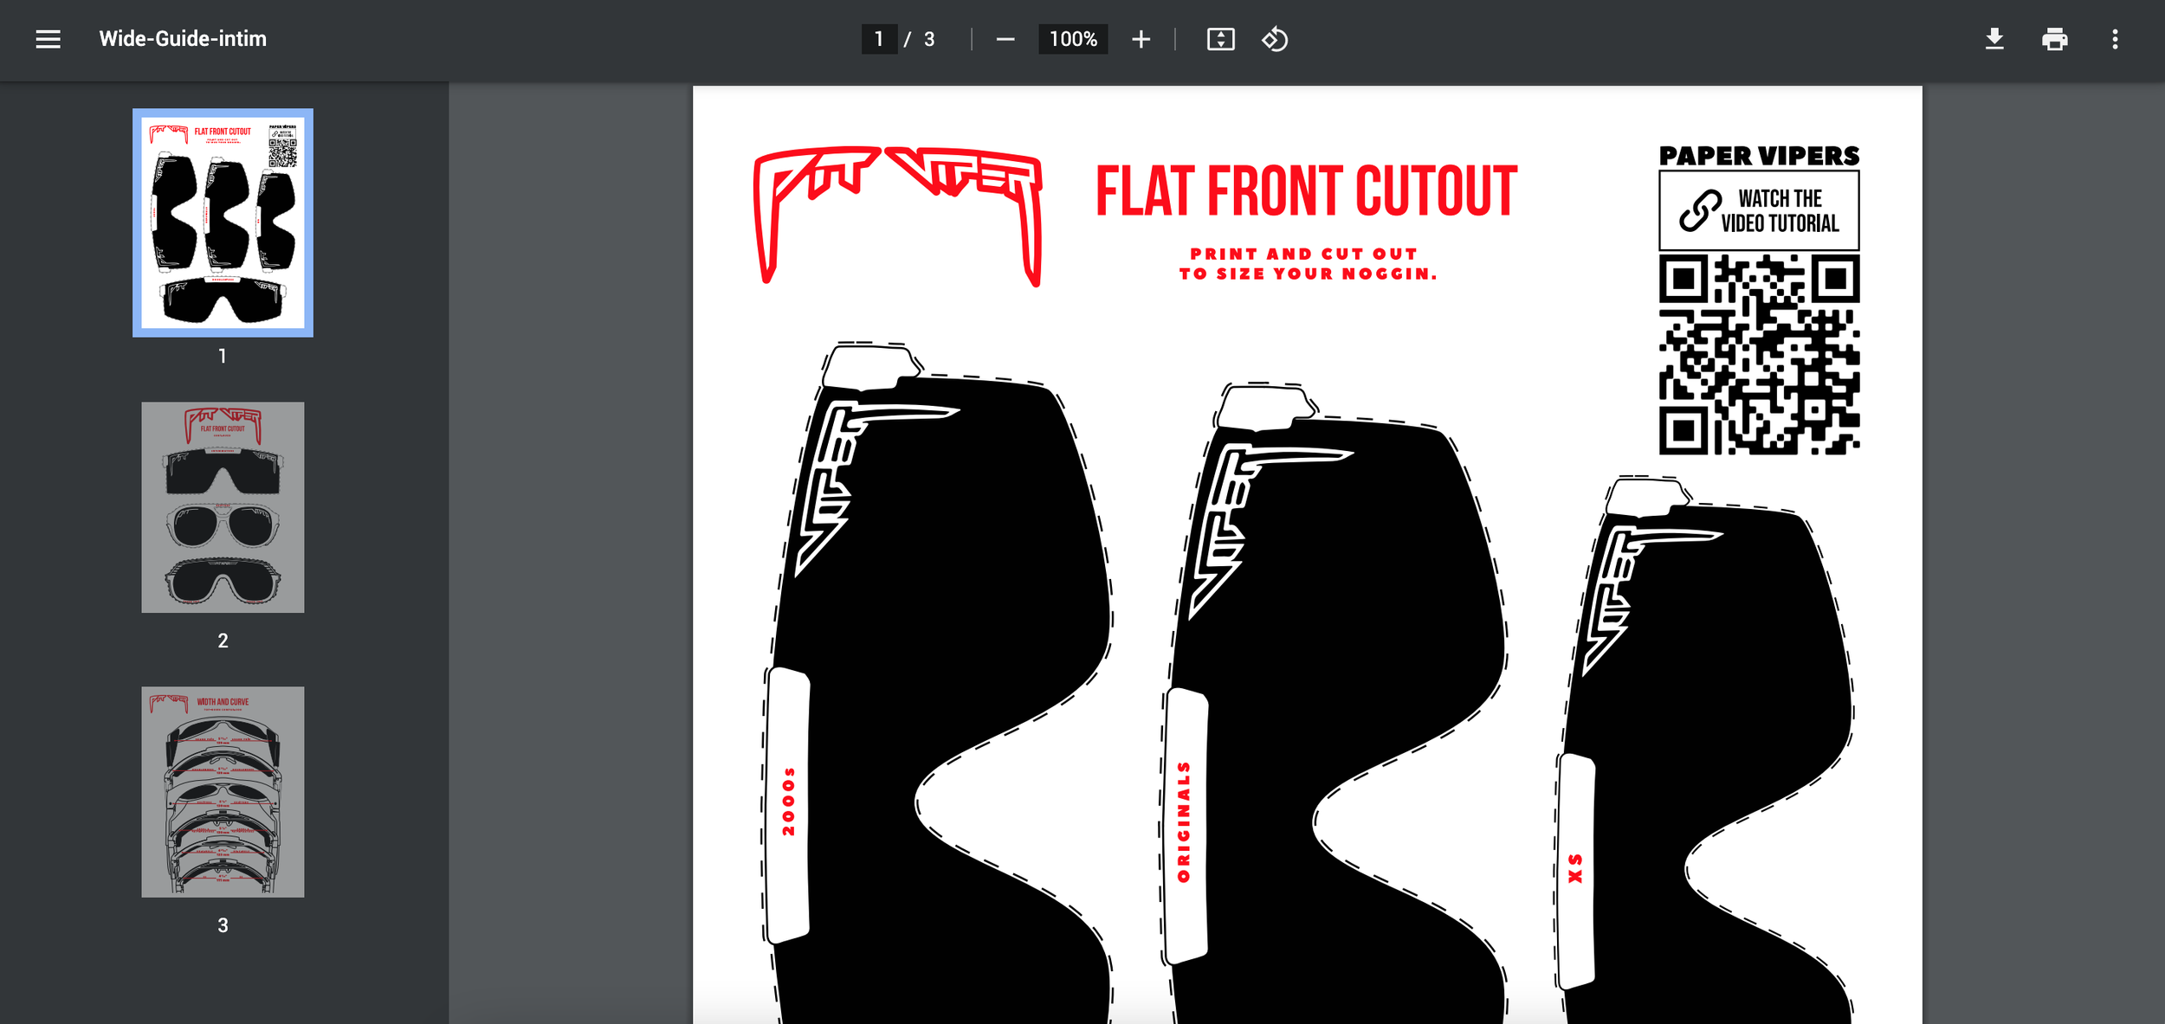The height and width of the screenshot is (1024, 2165).
Task: Click the current page number field
Action: pos(879,39)
